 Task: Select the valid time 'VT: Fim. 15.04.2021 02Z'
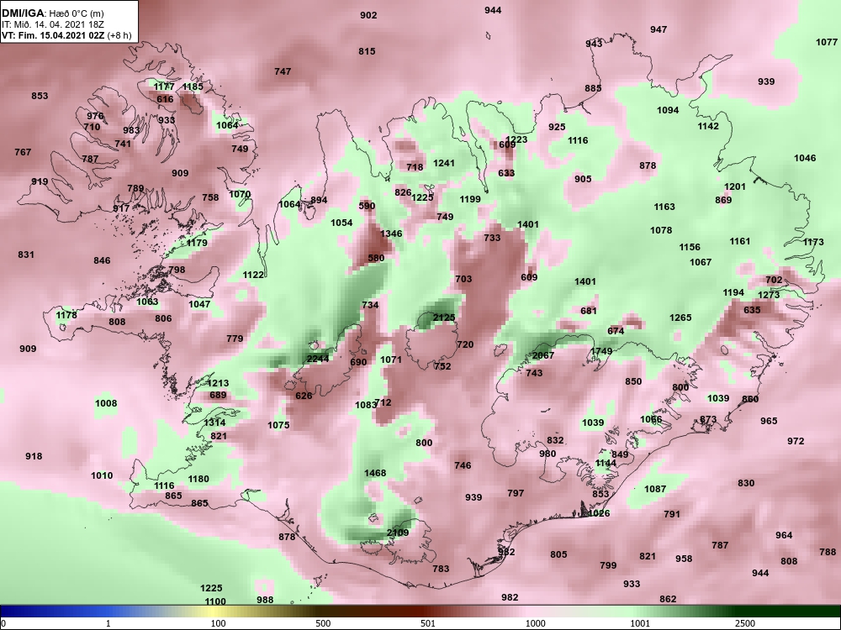click(53, 35)
